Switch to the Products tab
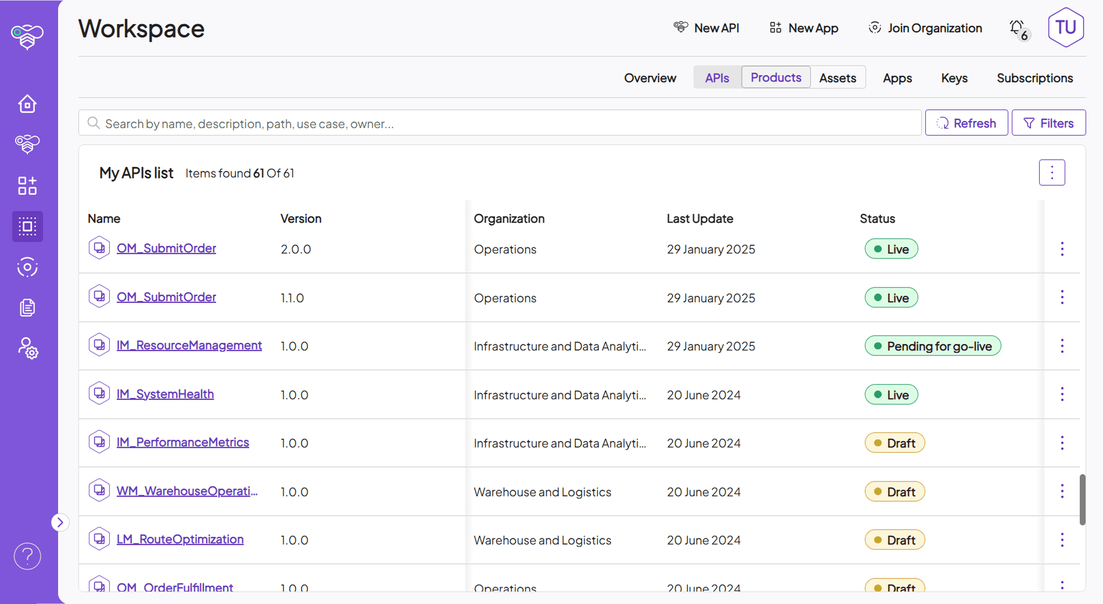This screenshot has width=1103, height=604. tap(775, 77)
